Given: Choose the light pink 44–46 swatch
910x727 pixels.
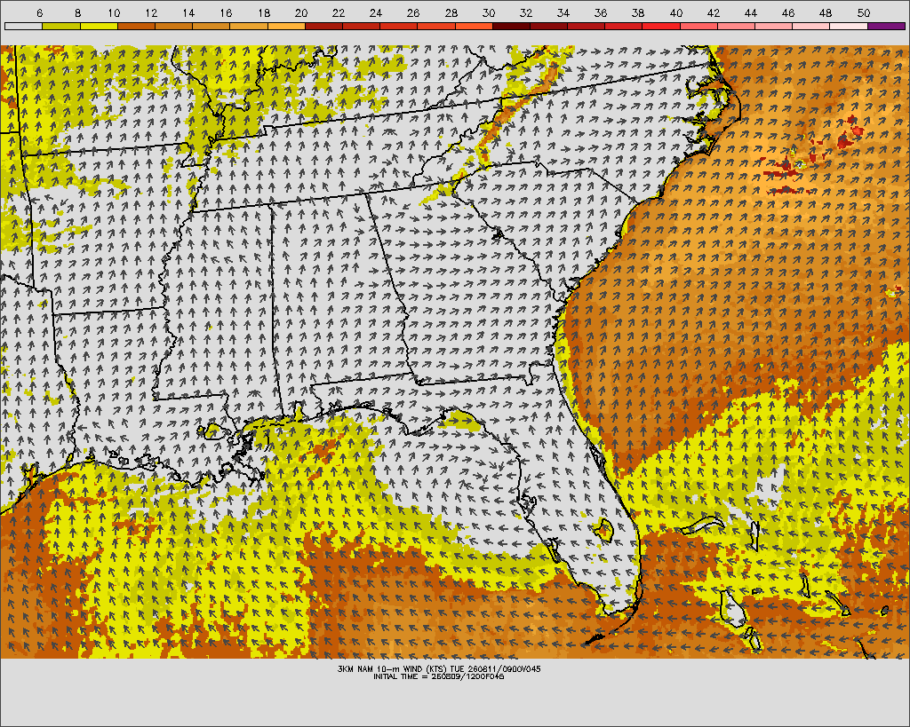Looking at the screenshot, I should tap(774, 26).
